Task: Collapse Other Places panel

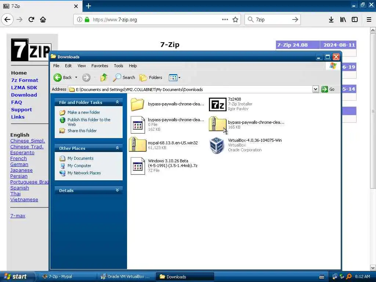Action: (117, 148)
